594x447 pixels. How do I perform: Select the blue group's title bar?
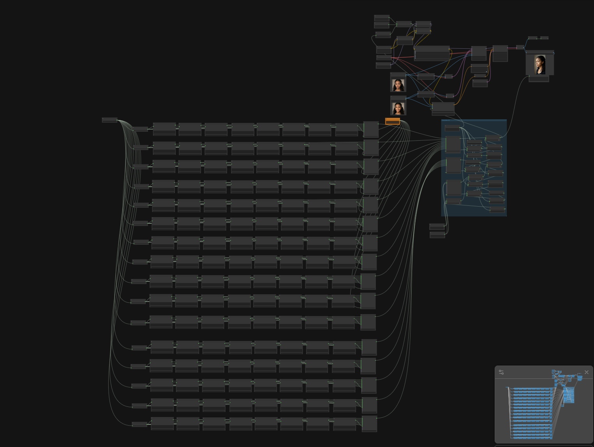[x=474, y=120]
